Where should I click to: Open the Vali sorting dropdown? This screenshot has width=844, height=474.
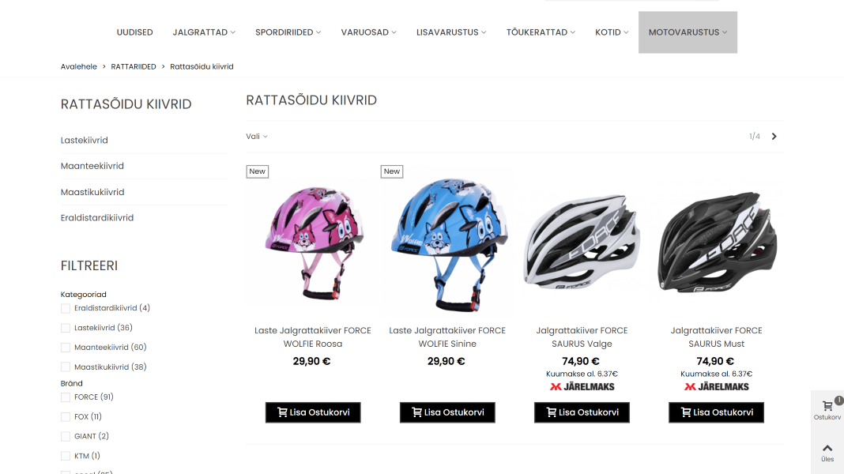257,137
